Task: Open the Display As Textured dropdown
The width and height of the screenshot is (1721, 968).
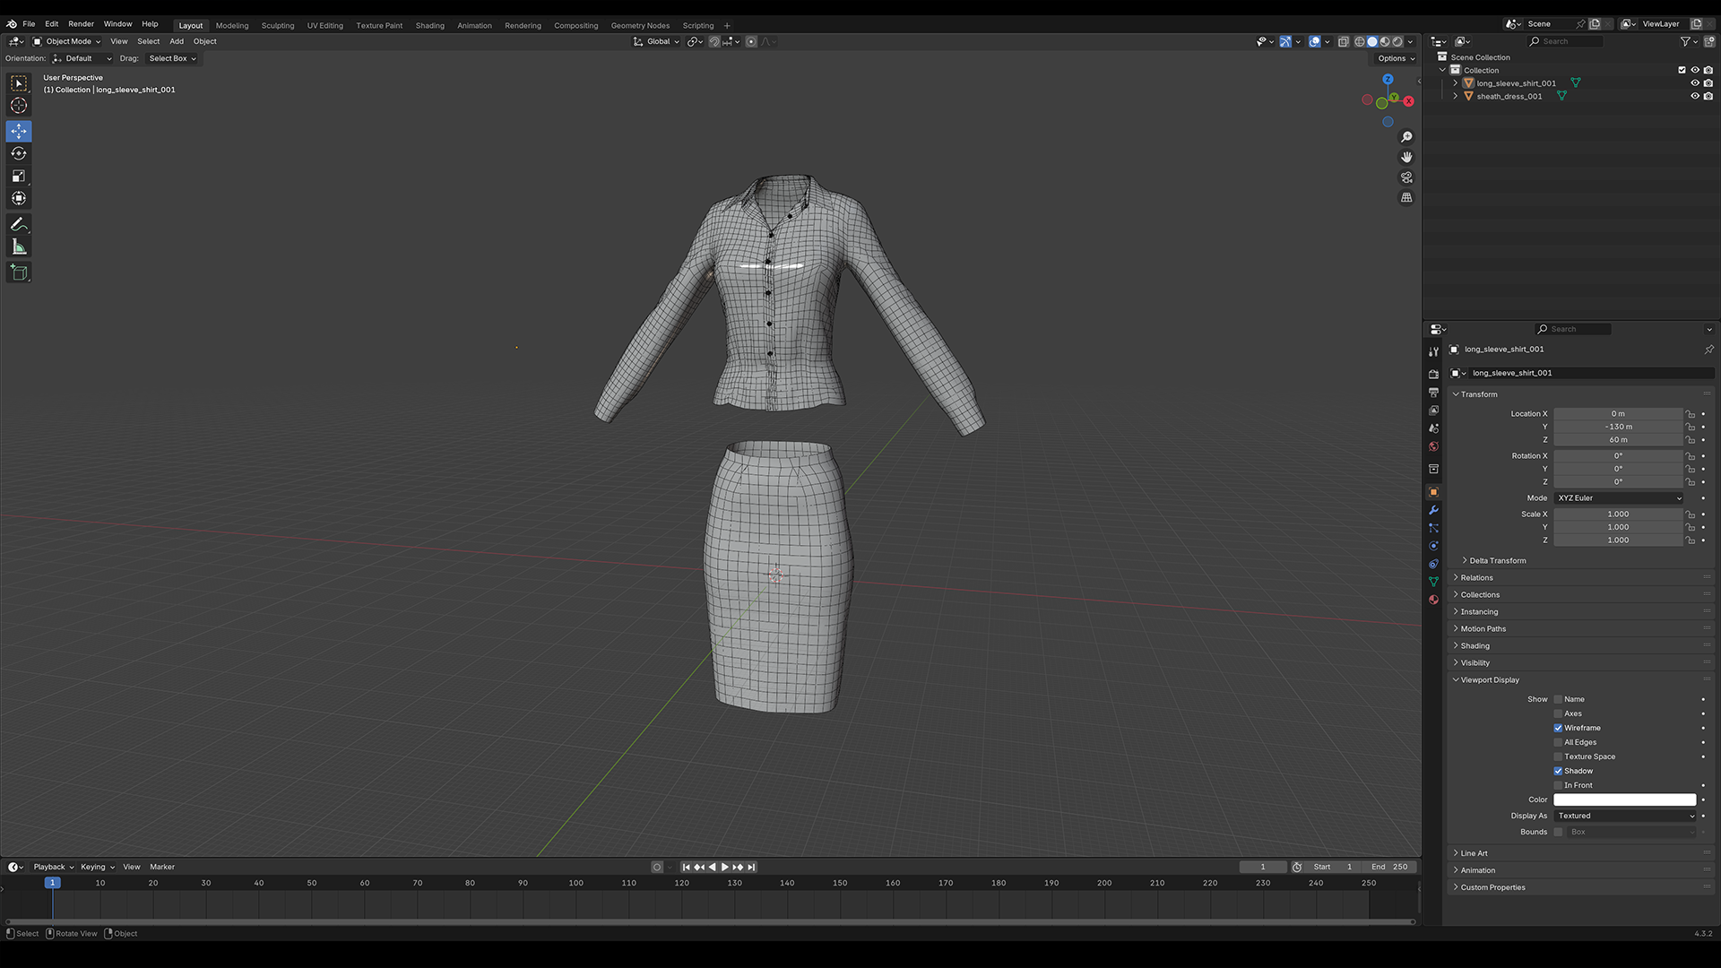Action: click(1625, 816)
